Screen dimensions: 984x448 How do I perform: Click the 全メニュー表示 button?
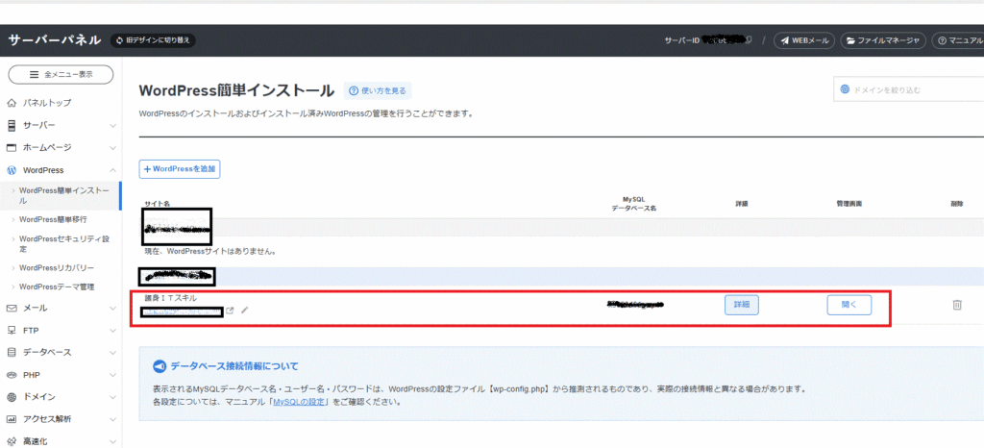(61, 74)
